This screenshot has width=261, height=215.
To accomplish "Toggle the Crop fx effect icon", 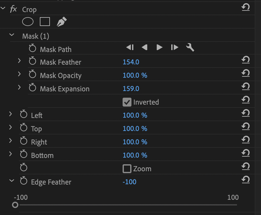I will (14, 9).
